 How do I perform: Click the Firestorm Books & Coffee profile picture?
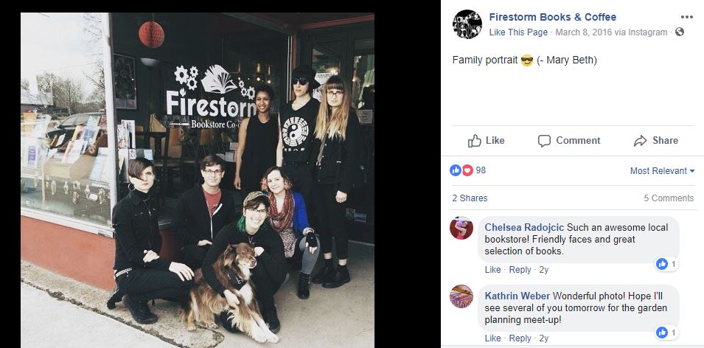[467, 24]
